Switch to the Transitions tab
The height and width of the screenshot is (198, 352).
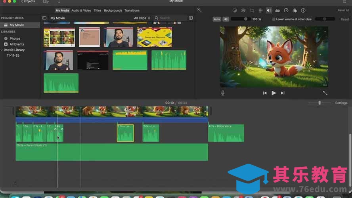point(132,11)
